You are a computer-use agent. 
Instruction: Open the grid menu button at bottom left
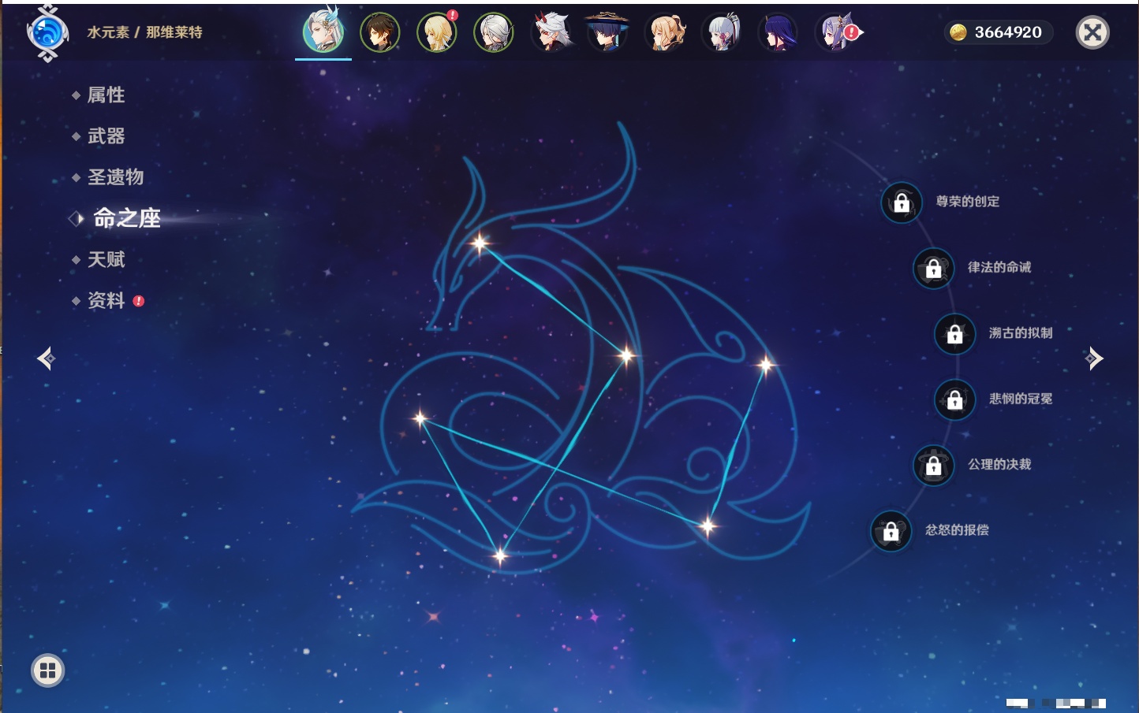click(47, 670)
